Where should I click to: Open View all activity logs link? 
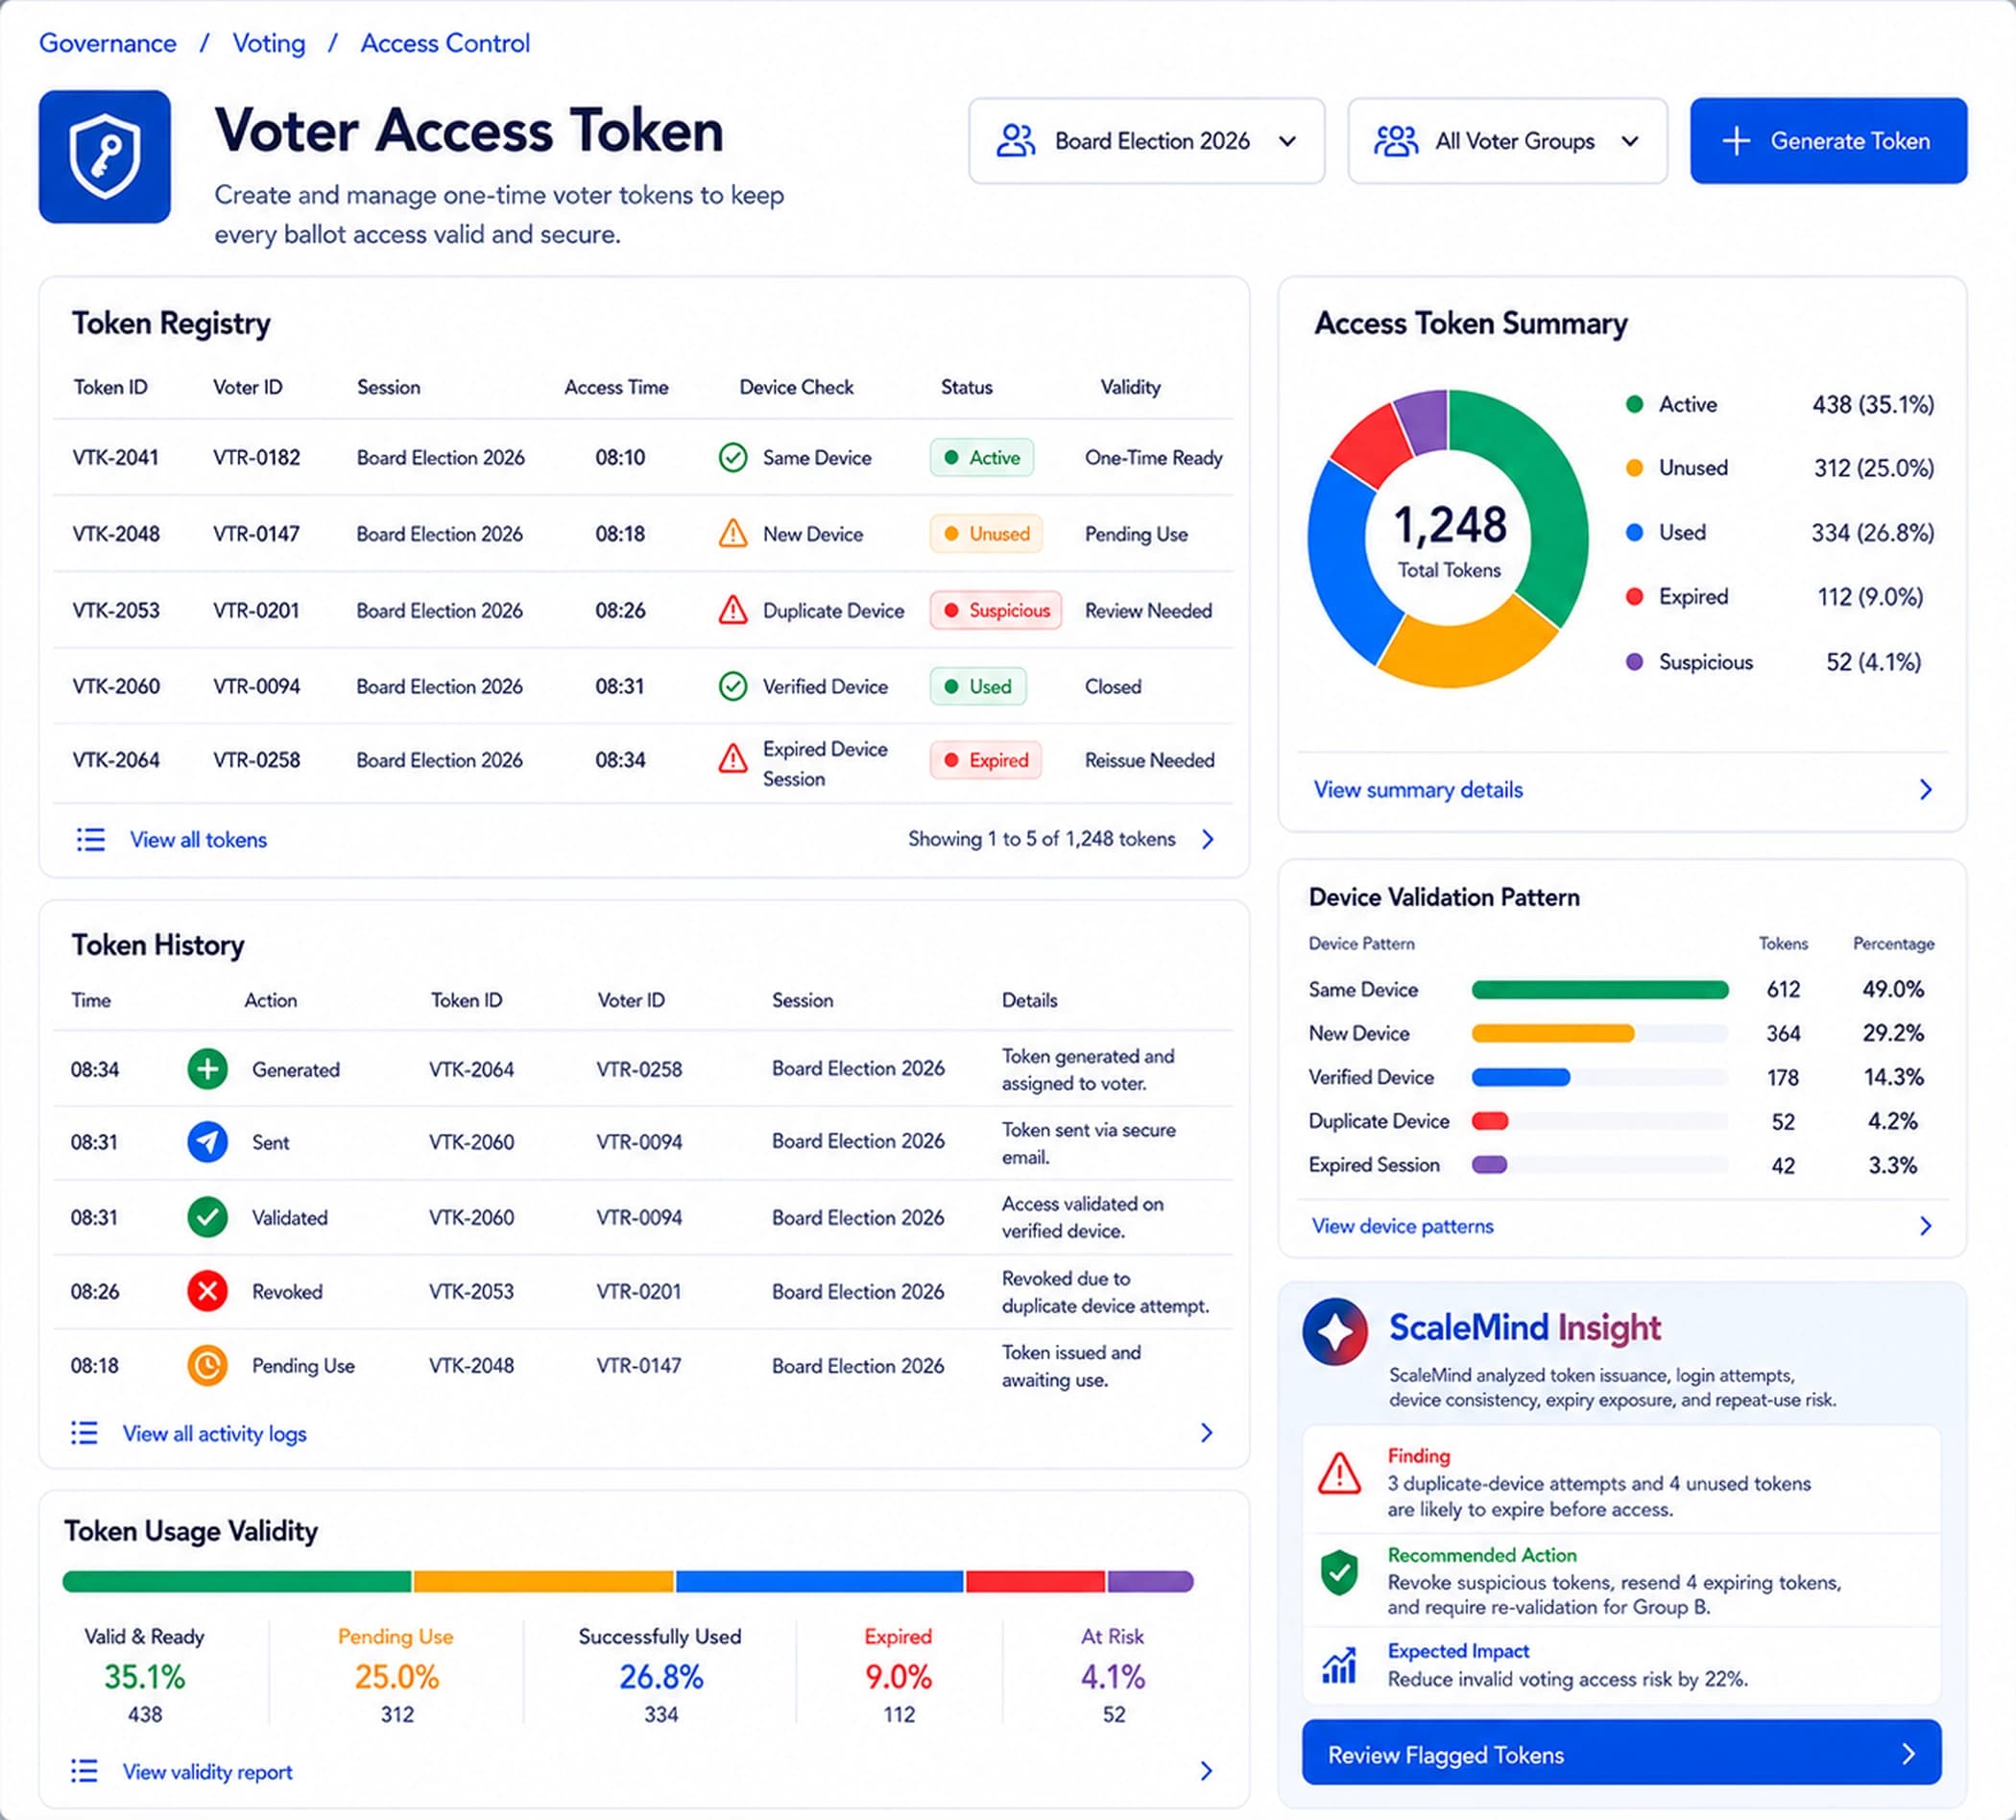[214, 1433]
